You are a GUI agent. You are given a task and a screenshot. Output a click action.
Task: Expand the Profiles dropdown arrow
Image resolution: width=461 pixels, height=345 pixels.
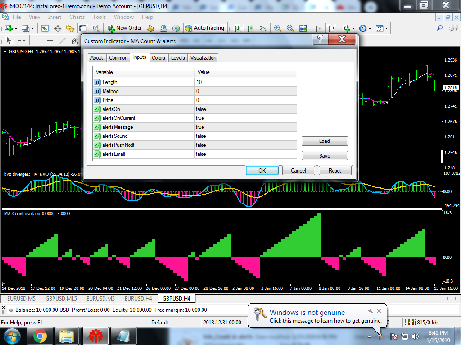(x=32, y=28)
